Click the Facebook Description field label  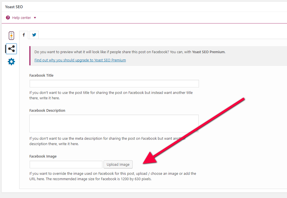47,110
